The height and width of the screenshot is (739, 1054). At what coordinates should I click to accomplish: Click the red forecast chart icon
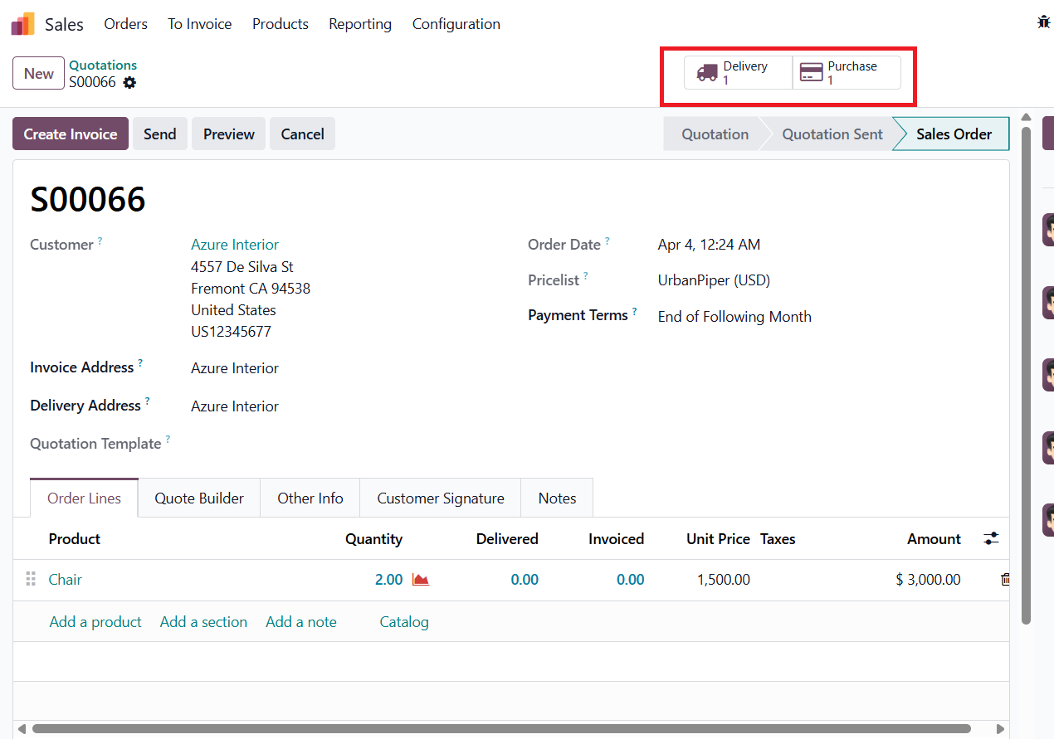pyautogui.click(x=421, y=580)
